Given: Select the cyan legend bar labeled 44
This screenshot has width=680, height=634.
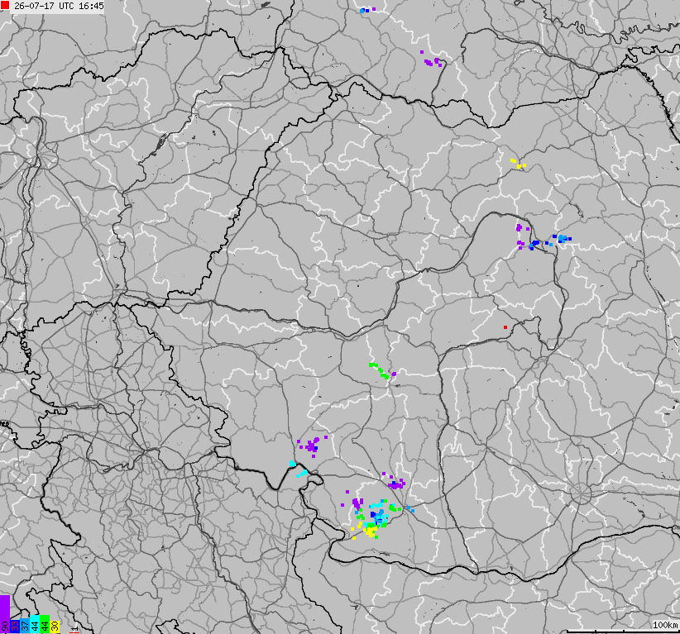Looking at the screenshot, I should tap(35, 623).
